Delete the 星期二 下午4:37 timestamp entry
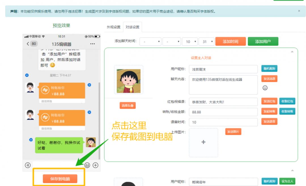Viewport: 306px width, 186px height. coord(27,75)
